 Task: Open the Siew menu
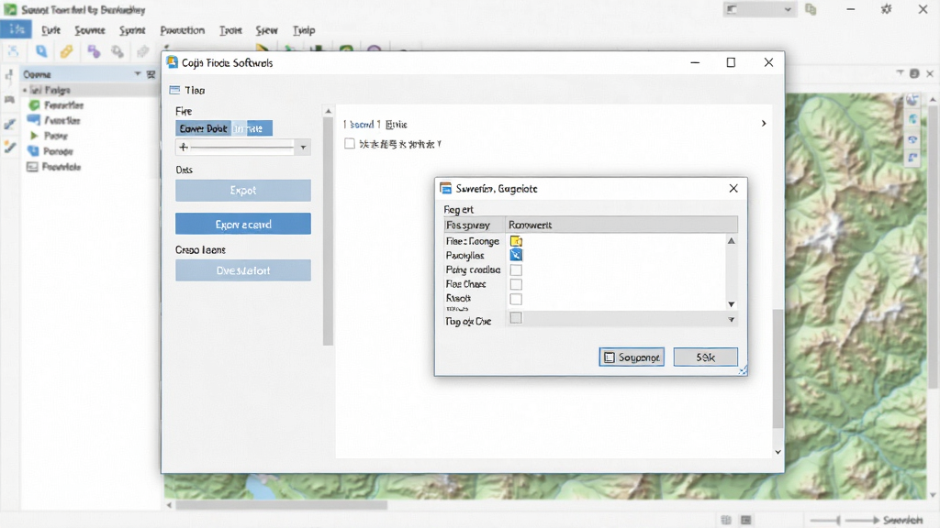point(266,30)
